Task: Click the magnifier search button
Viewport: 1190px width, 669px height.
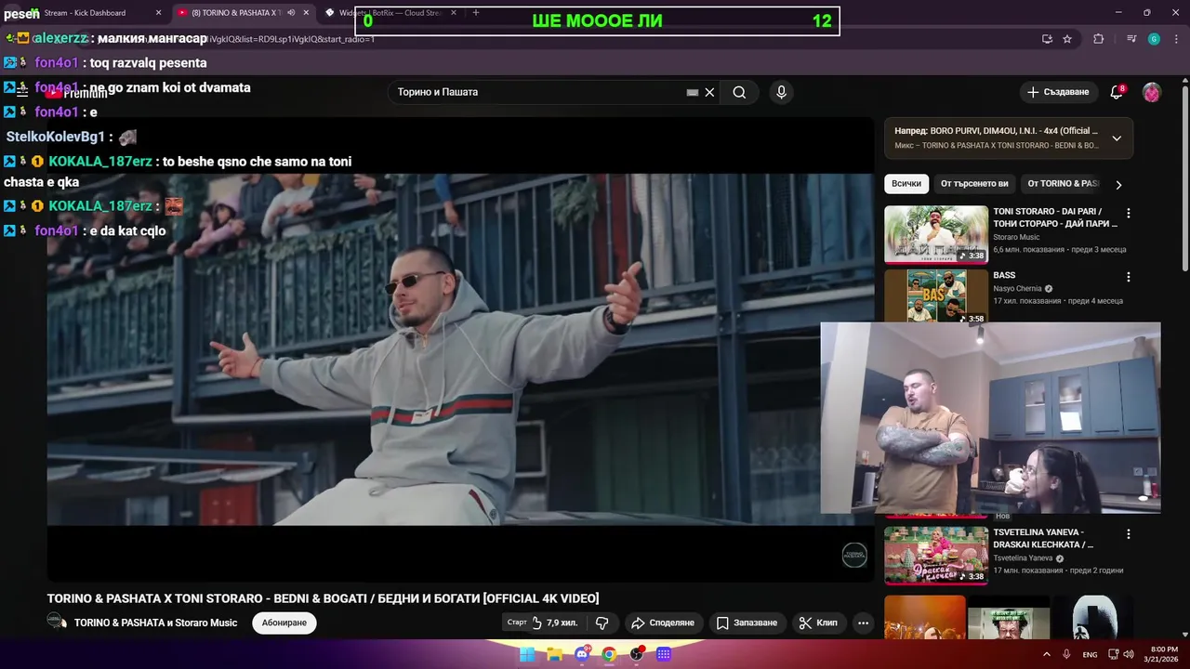Action: pyautogui.click(x=739, y=92)
